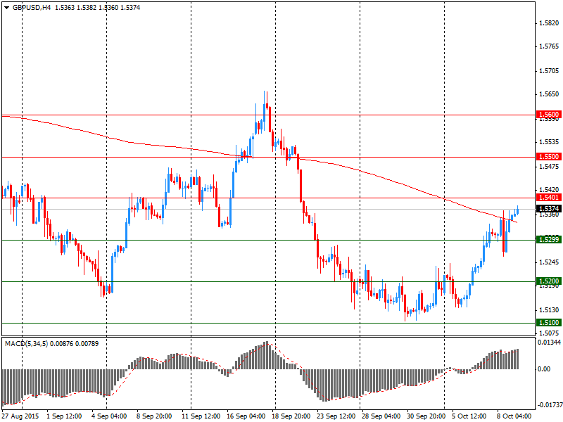Click the 1.5075 price scale value
563x422 pixels.
click(x=549, y=333)
